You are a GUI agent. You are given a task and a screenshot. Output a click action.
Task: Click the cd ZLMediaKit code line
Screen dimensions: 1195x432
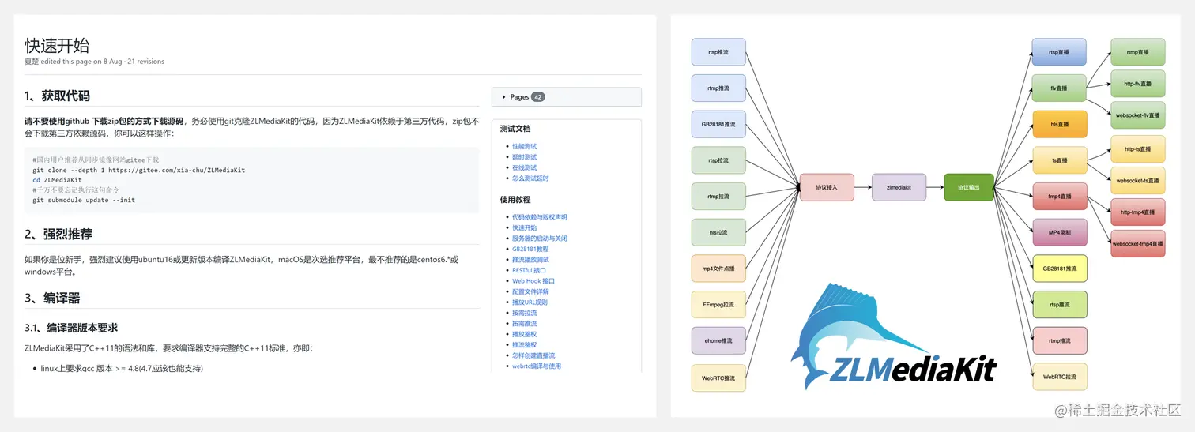[x=57, y=180]
